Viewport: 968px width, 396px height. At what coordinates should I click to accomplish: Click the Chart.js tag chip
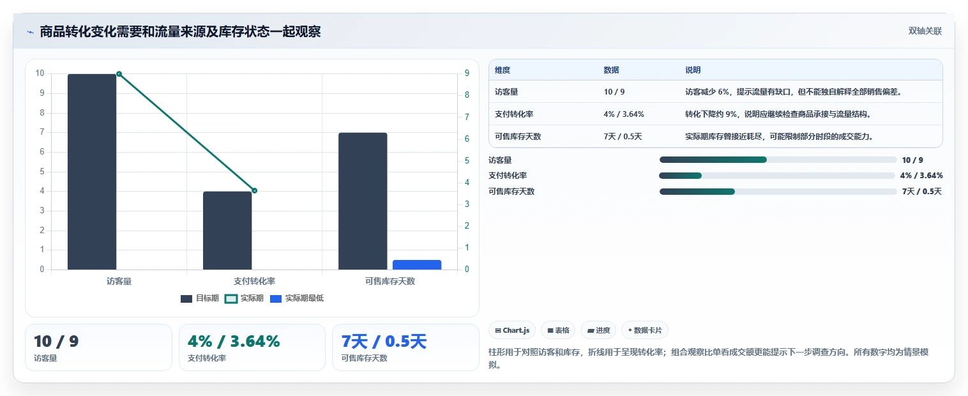coord(512,330)
